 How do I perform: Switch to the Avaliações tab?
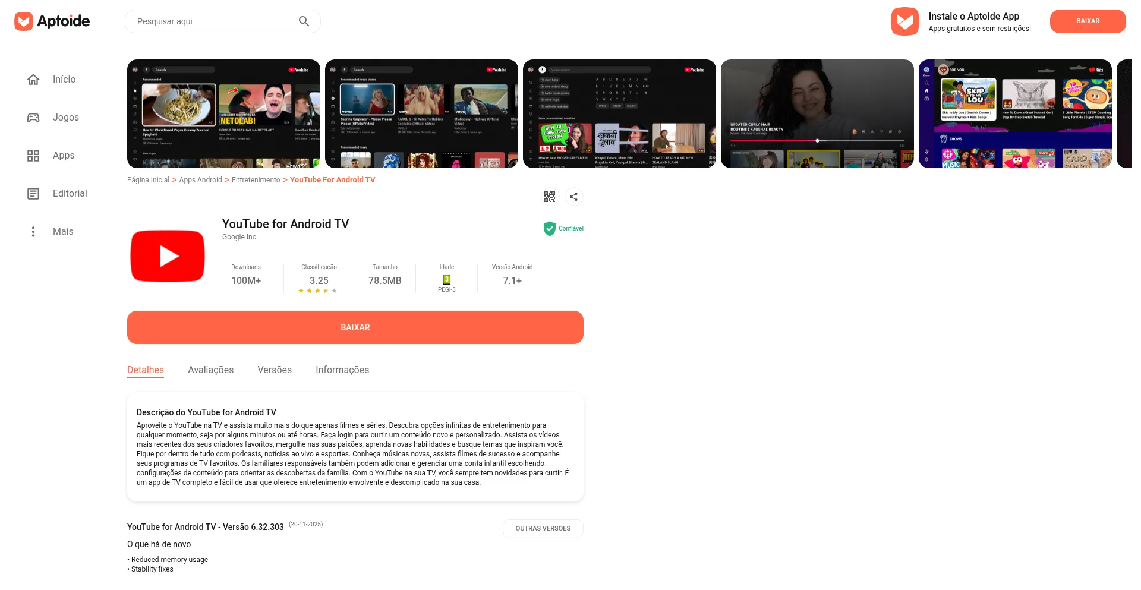(210, 370)
